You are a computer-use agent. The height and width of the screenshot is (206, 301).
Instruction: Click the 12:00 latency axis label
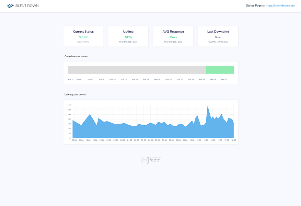pyautogui.click(x=206, y=140)
